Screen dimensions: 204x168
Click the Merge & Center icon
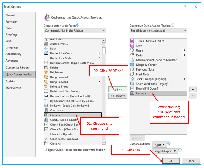point(132,64)
